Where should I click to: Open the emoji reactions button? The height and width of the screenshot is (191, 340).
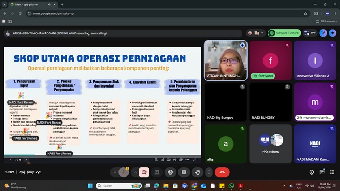coord(171,172)
